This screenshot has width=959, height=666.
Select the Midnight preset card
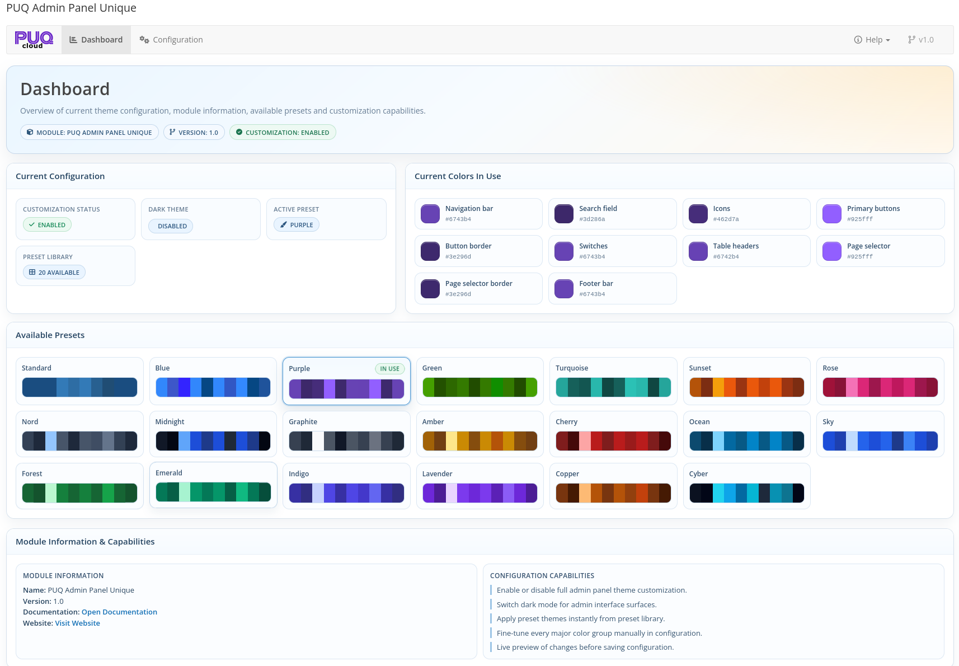[213, 434]
